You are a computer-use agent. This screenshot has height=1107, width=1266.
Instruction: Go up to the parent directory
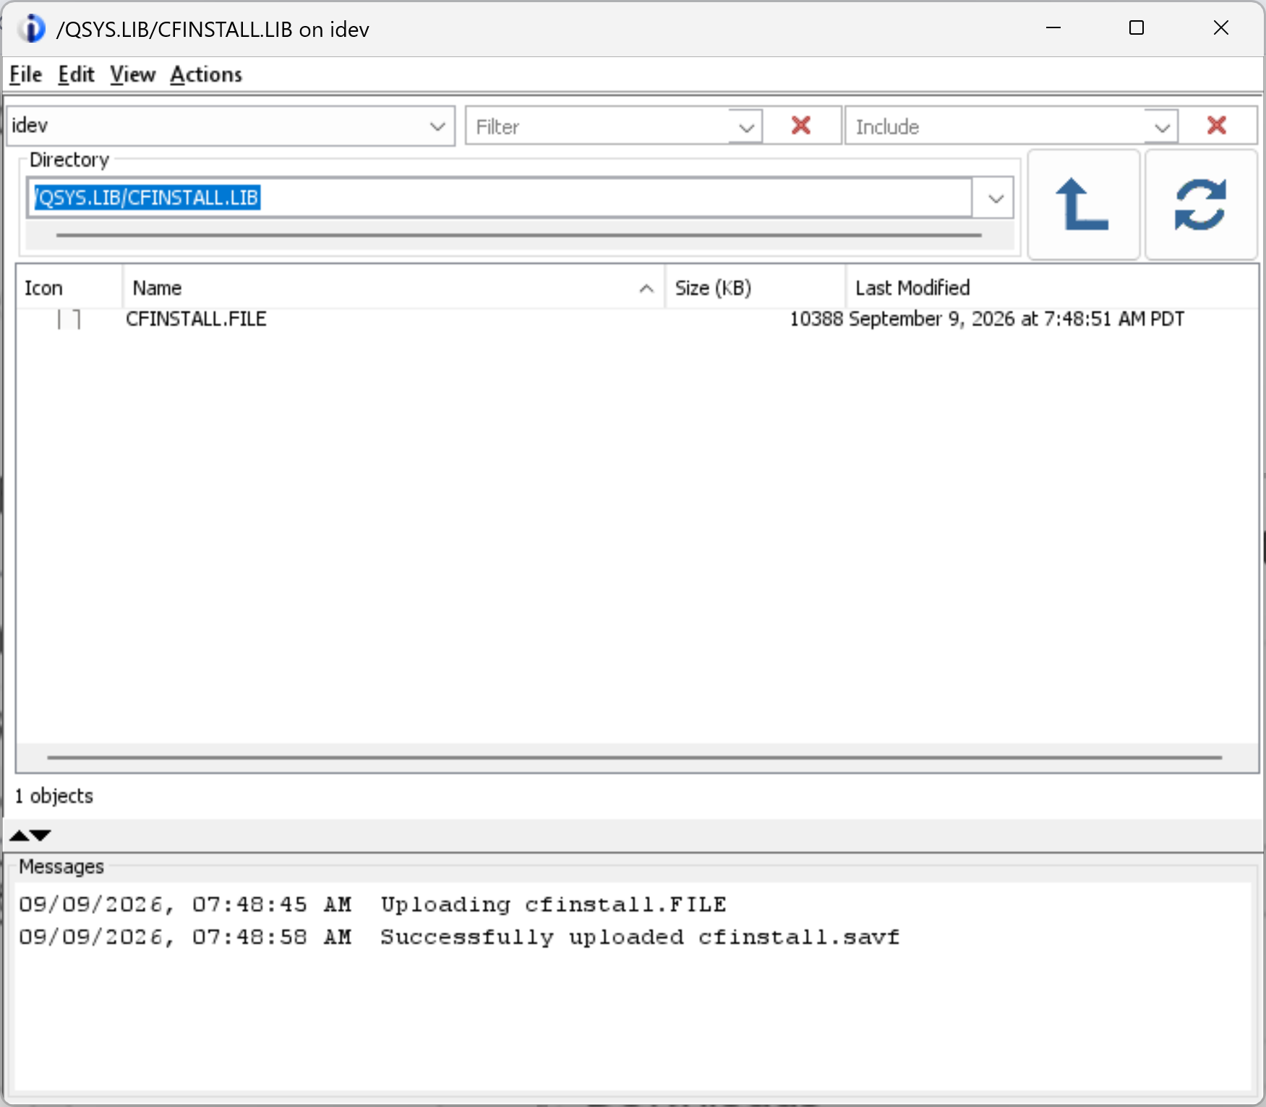(1083, 205)
